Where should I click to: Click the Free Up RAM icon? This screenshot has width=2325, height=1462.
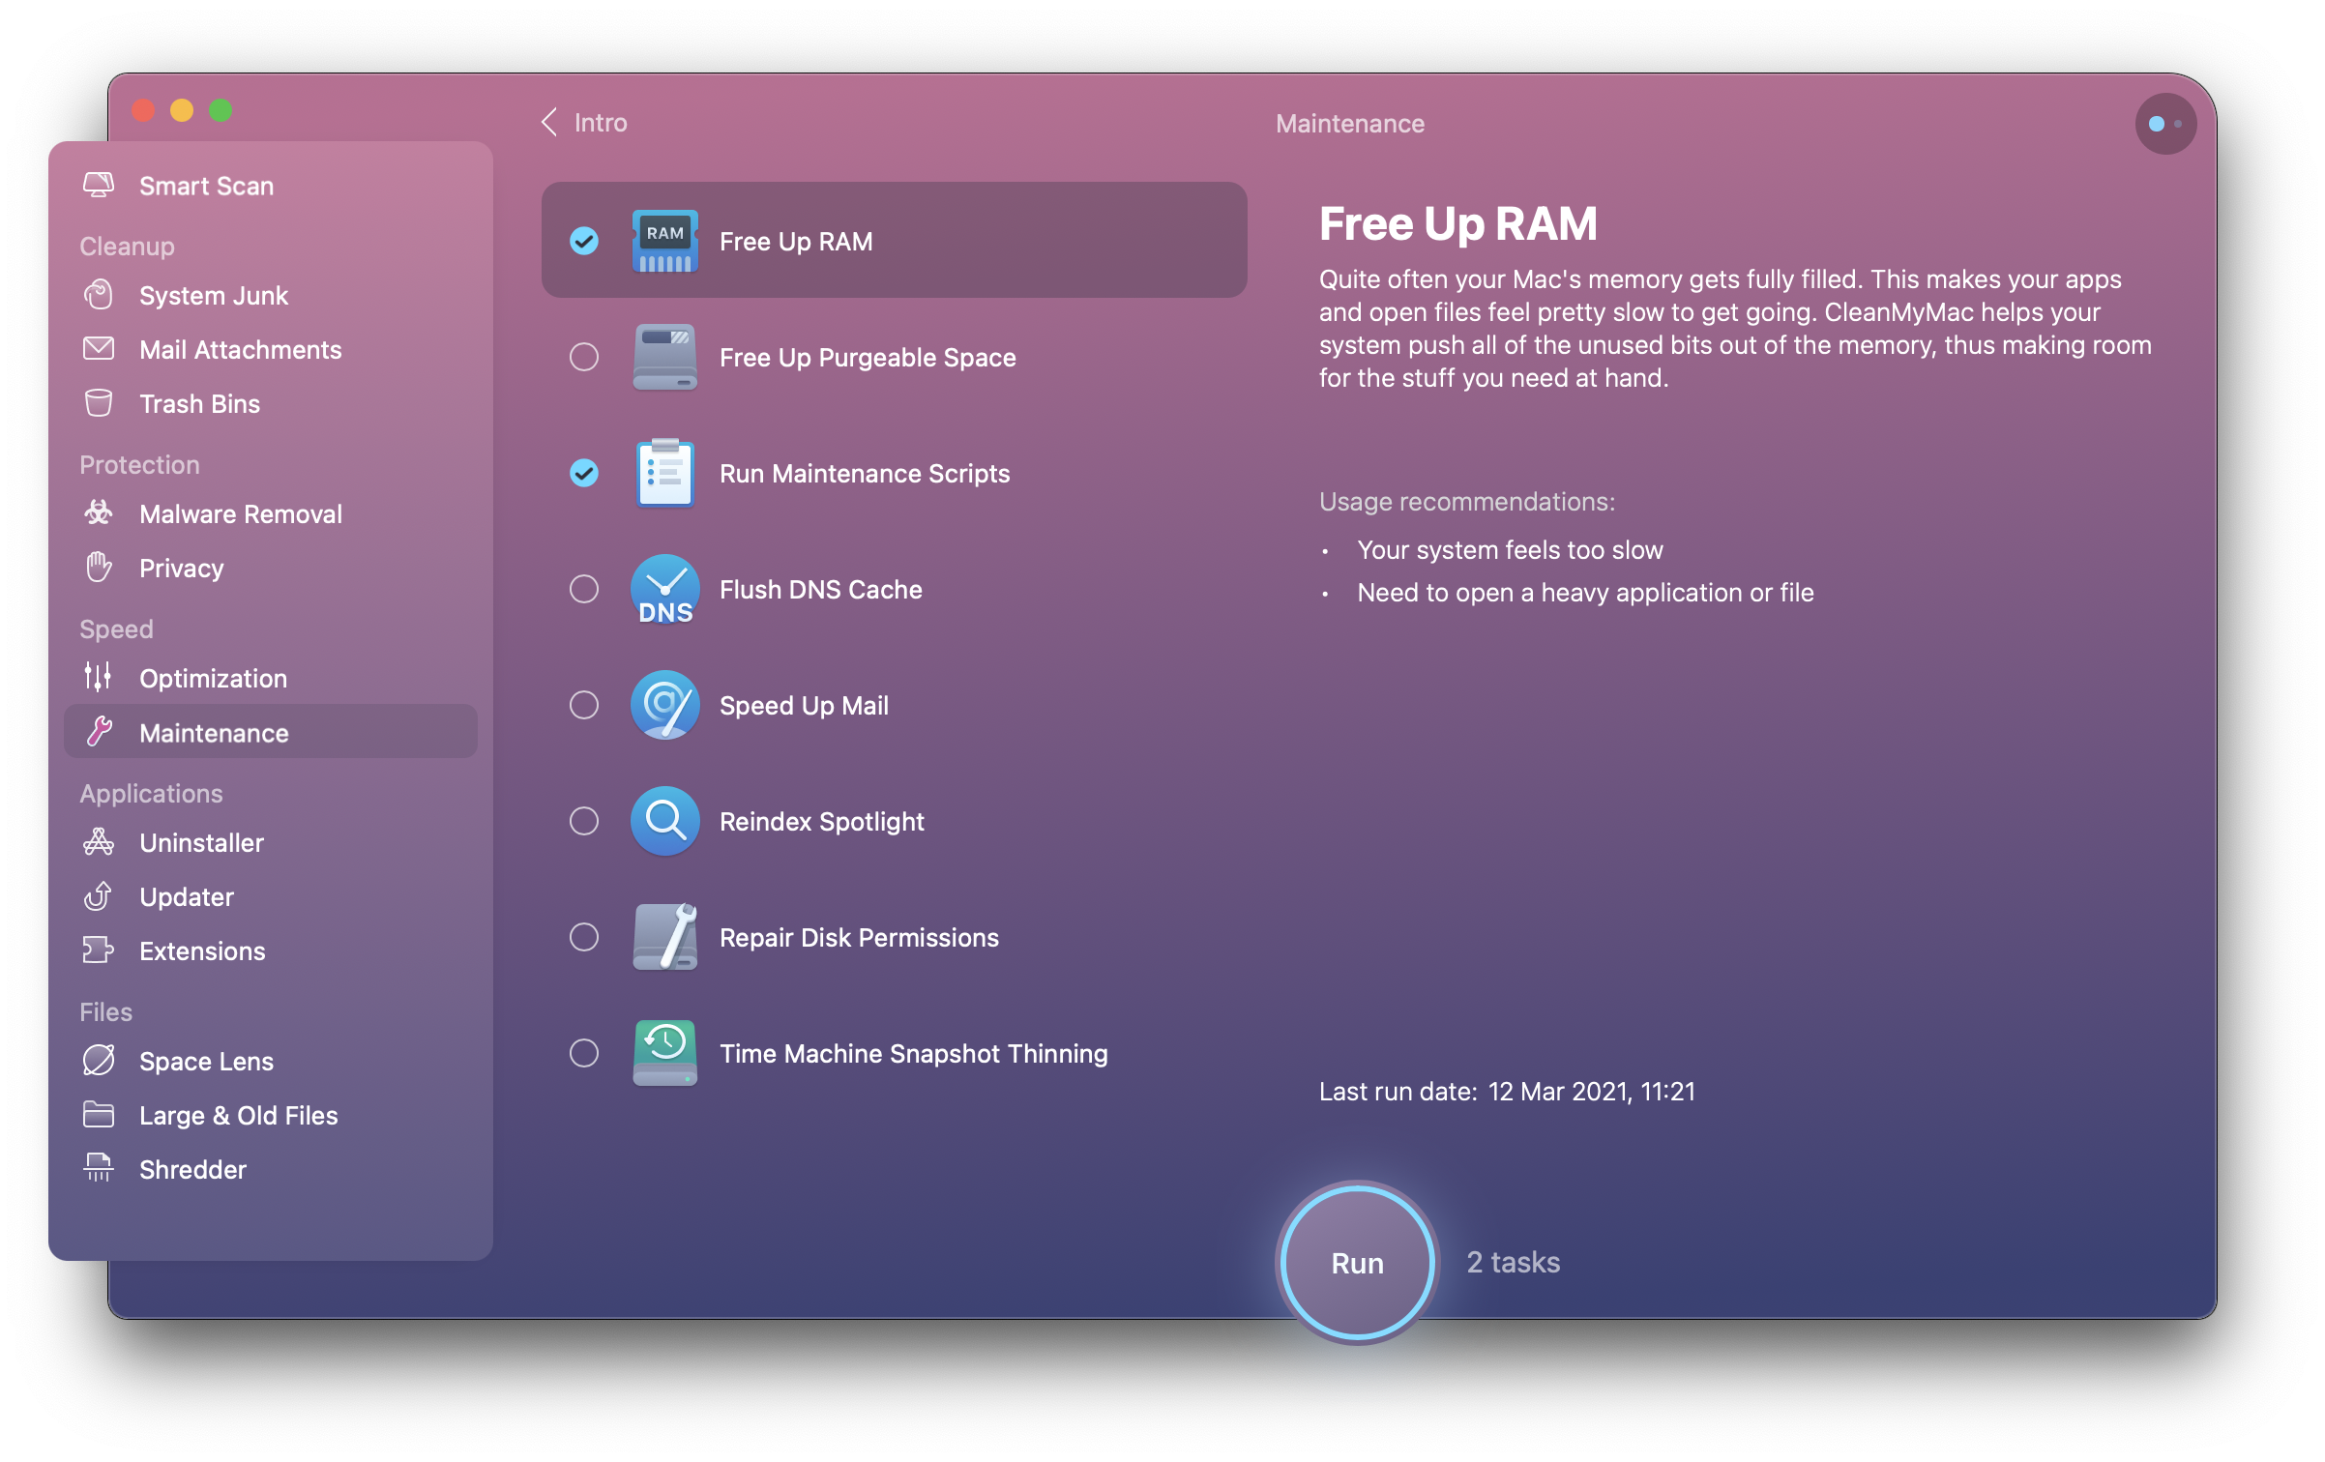663,239
